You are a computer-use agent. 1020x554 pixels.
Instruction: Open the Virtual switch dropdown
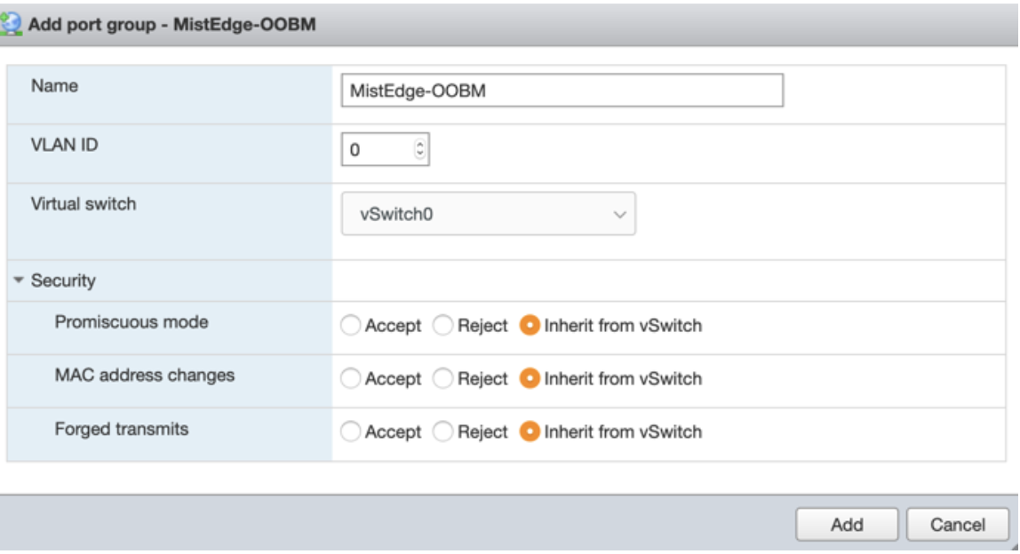coord(489,214)
